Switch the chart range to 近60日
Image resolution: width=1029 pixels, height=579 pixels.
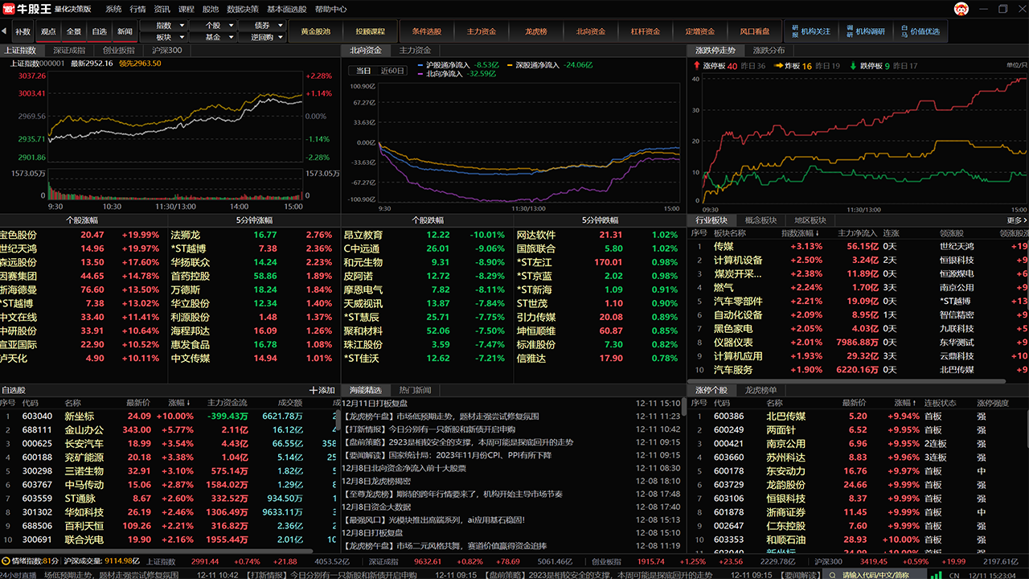tap(393, 71)
